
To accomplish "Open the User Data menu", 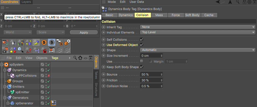I will [137, 2].
